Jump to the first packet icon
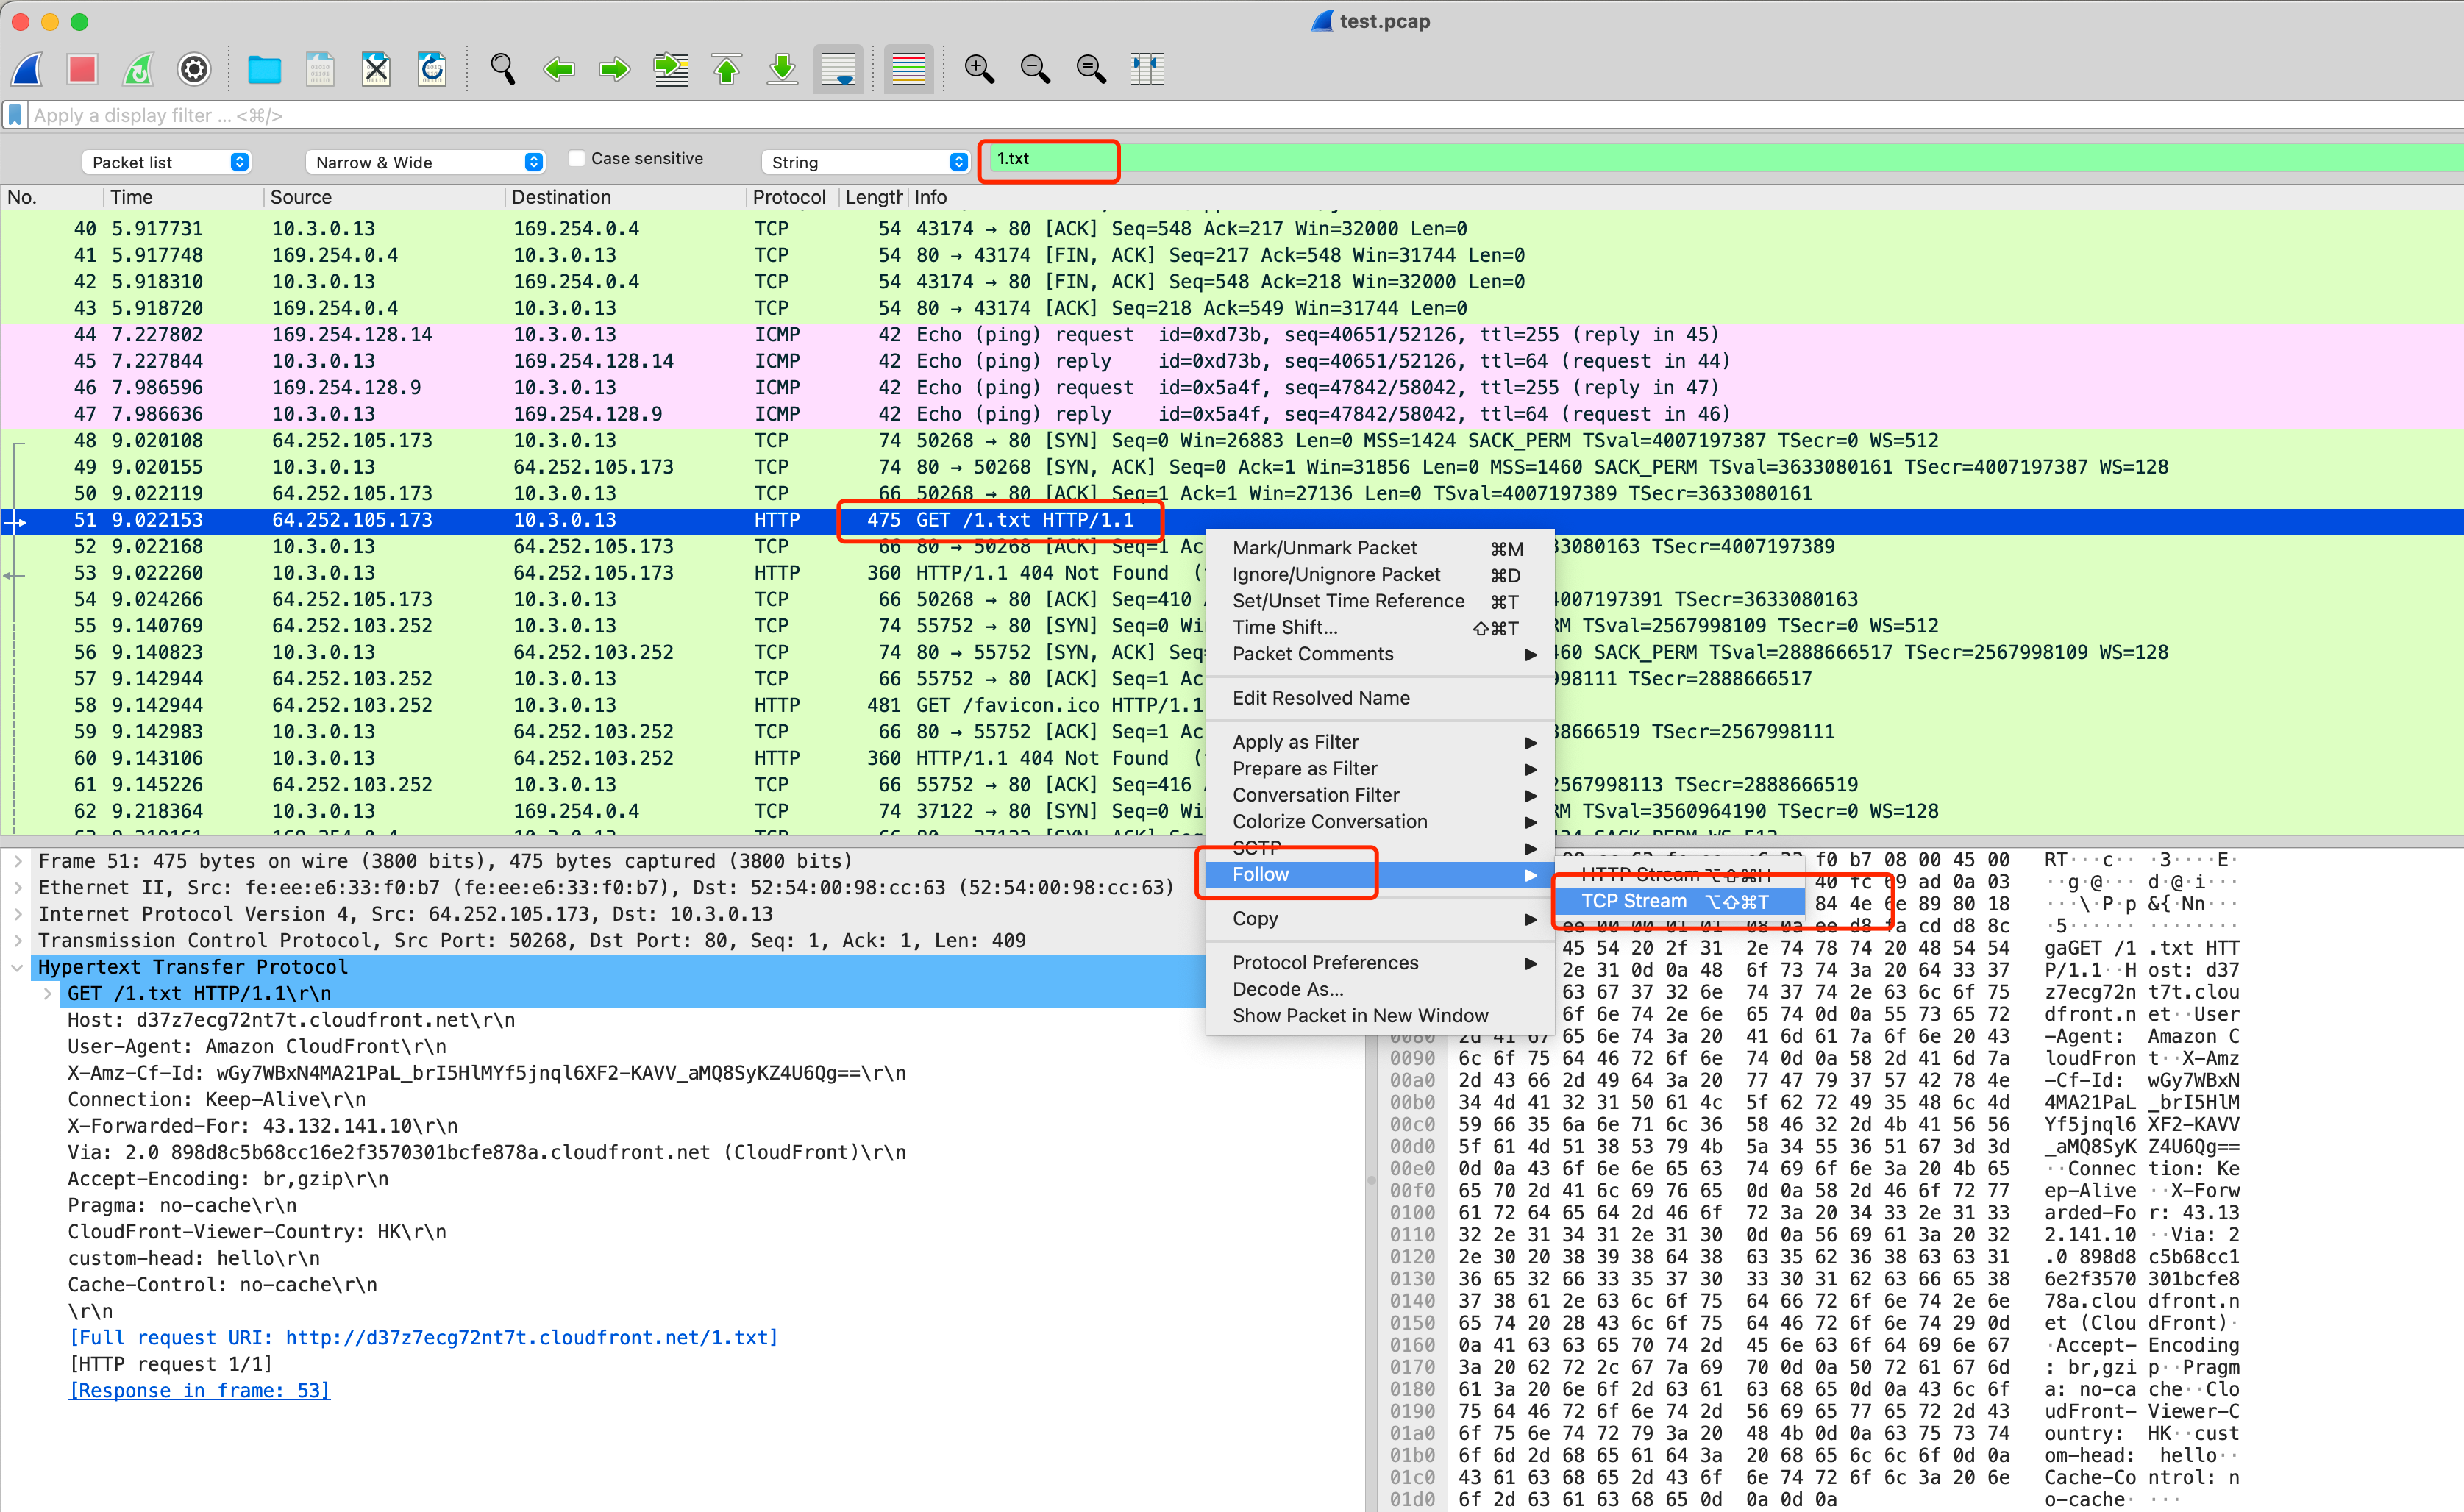This screenshot has width=2464, height=1512. pyautogui.click(x=727, y=69)
